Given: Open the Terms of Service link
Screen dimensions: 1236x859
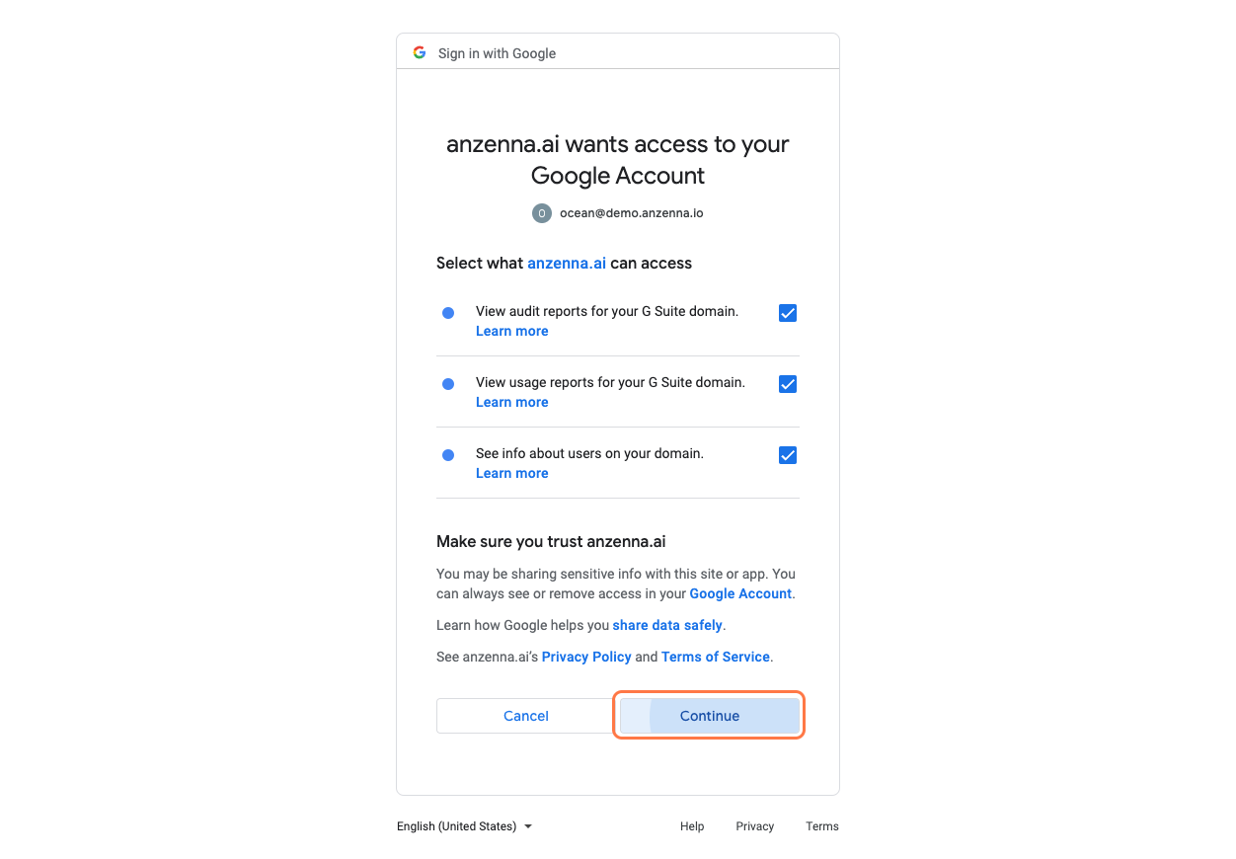Looking at the screenshot, I should pyautogui.click(x=716, y=658).
